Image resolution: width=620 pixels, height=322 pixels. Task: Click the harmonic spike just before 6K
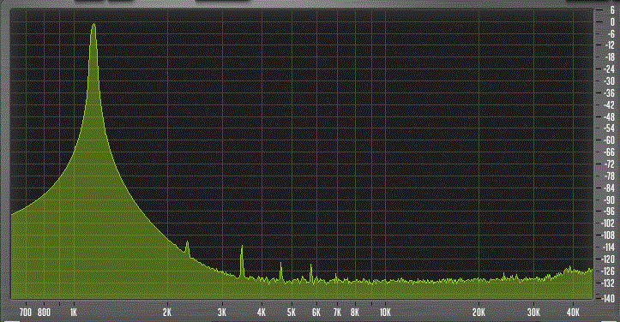(311, 272)
